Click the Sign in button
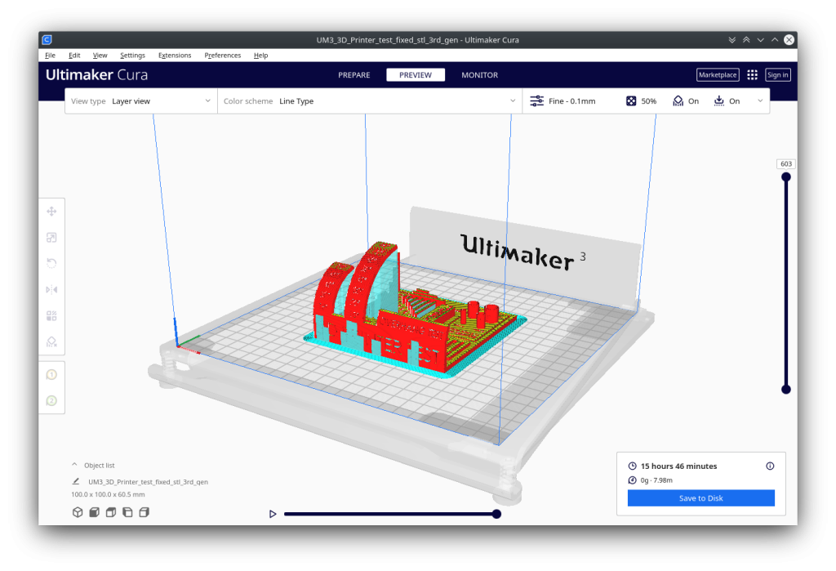Viewport: 836px width, 571px height. [778, 74]
